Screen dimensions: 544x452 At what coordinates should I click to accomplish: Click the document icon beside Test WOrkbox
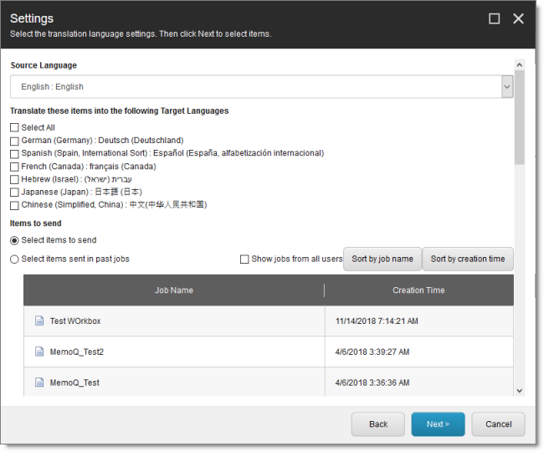(x=39, y=321)
